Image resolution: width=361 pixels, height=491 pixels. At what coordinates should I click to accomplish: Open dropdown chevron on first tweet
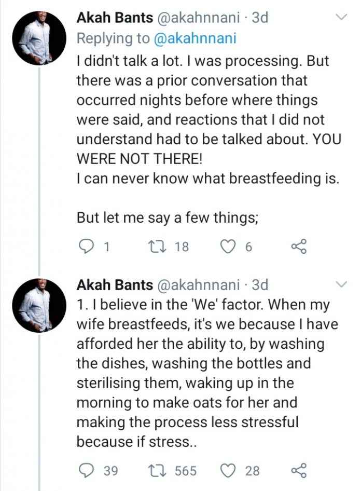point(341,17)
